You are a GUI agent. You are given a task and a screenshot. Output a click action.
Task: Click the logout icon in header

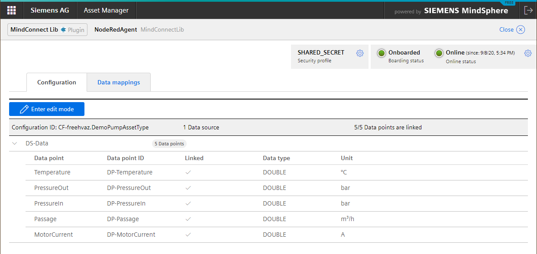[x=528, y=10]
